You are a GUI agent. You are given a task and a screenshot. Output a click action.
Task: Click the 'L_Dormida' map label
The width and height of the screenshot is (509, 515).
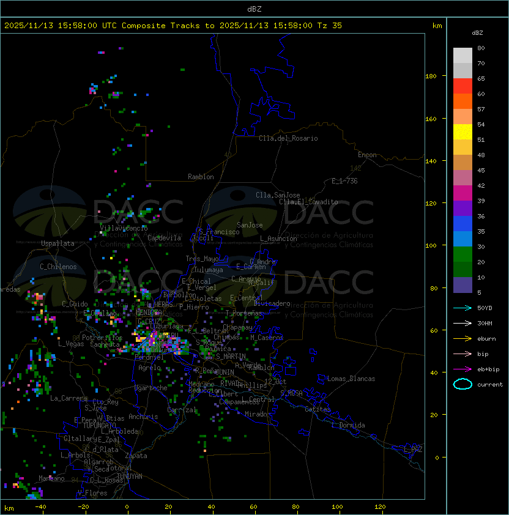tap(348, 425)
